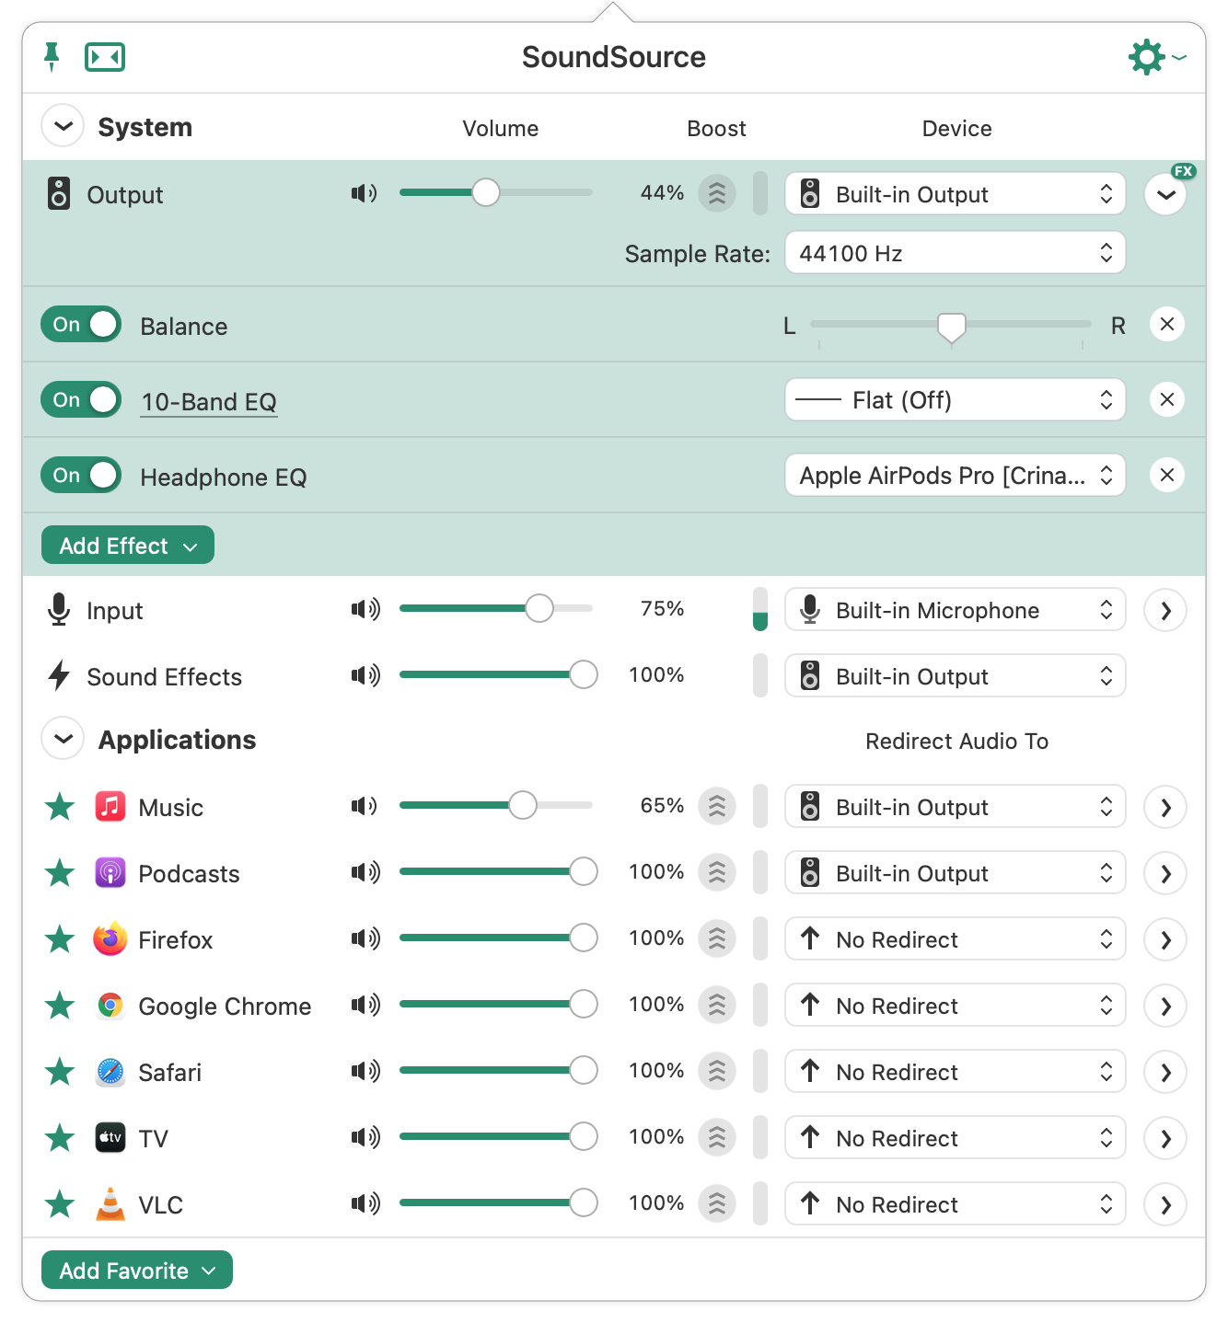Click the Output boost icon
This screenshot has height=1323, width=1228.
[717, 193]
